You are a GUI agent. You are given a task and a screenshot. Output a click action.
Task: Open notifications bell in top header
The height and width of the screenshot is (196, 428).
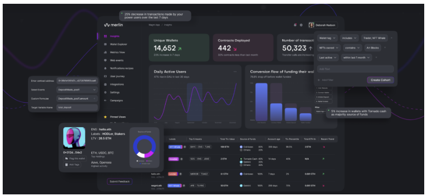295,25
